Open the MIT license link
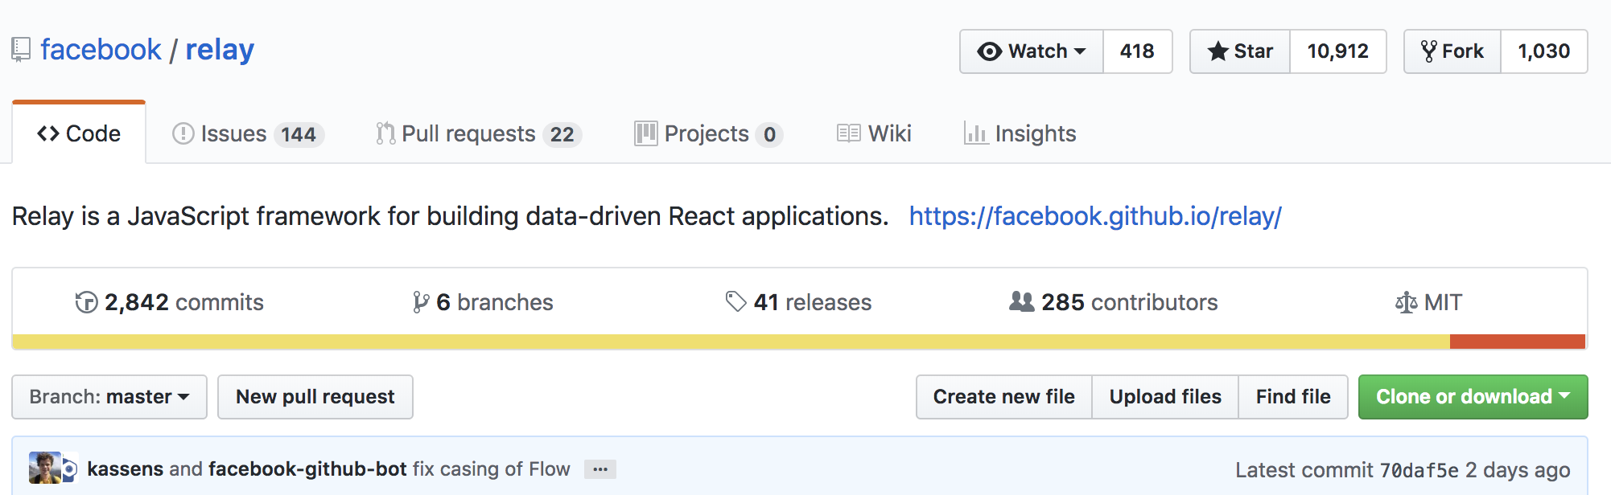Image resolution: width=1611 pixels, height=495 pixels. [x=1428, y=302]
